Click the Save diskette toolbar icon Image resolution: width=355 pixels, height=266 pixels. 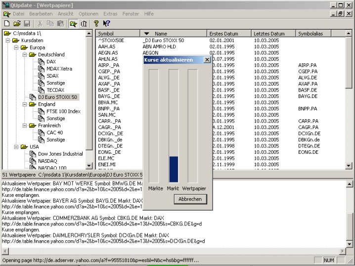click(x=27, y=23)
